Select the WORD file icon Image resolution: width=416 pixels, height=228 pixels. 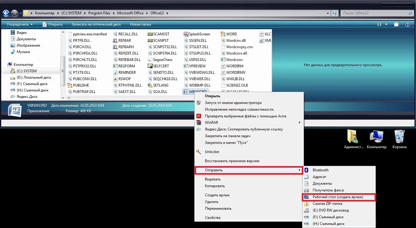tap(223, 34)
